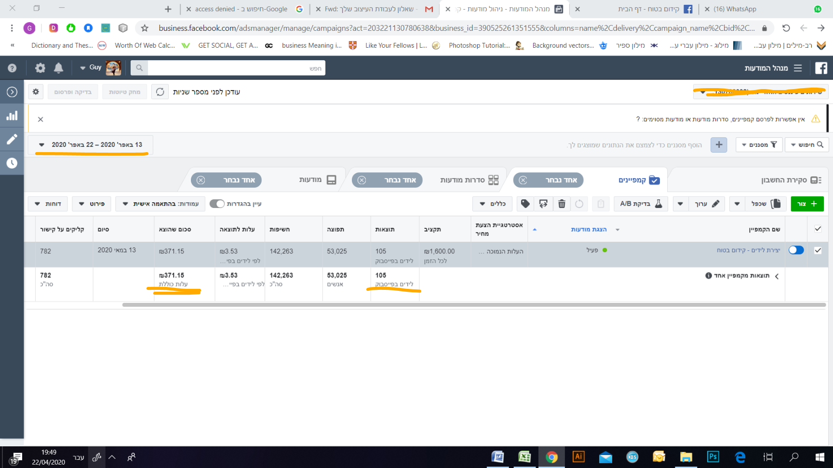Click Discard Drafts (מחק טיוטות) button
The height and width of the screenshot is (468, 833).
pyautogui.click(x=124, y=91)
